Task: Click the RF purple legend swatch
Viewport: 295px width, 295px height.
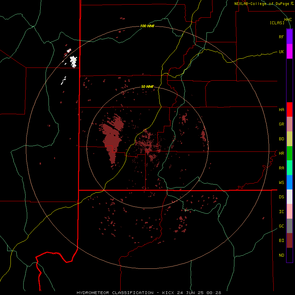Action: (289, 37)
